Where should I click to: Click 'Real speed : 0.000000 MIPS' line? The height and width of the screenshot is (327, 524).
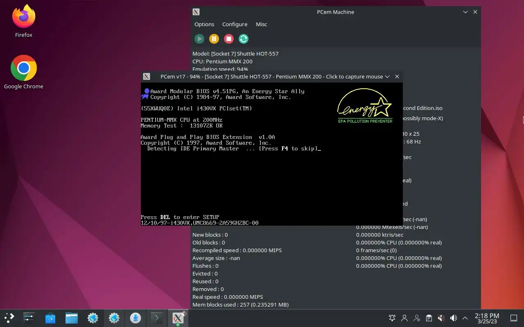click(228, 297)
